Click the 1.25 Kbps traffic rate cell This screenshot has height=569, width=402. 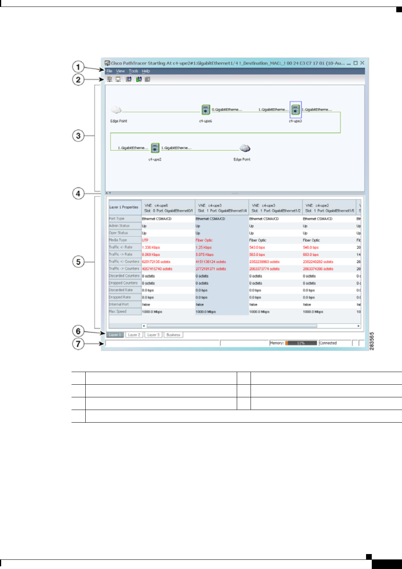[222, 248]
